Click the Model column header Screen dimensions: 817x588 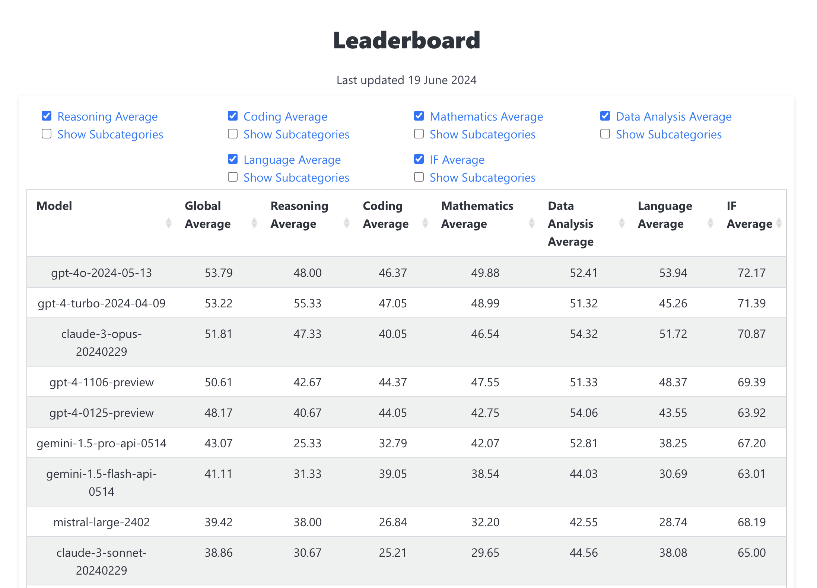[54, 206]
